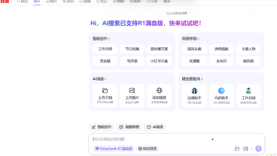
Task: Toggle 联网搜索 web search
Action: coord(147,149)
